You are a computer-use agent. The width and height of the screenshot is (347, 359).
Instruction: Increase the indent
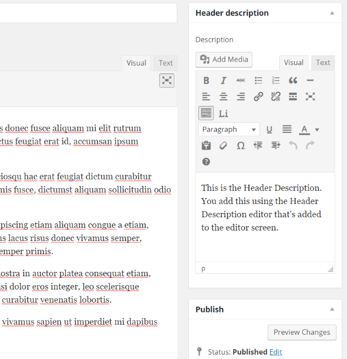click(x=275, y=146)
